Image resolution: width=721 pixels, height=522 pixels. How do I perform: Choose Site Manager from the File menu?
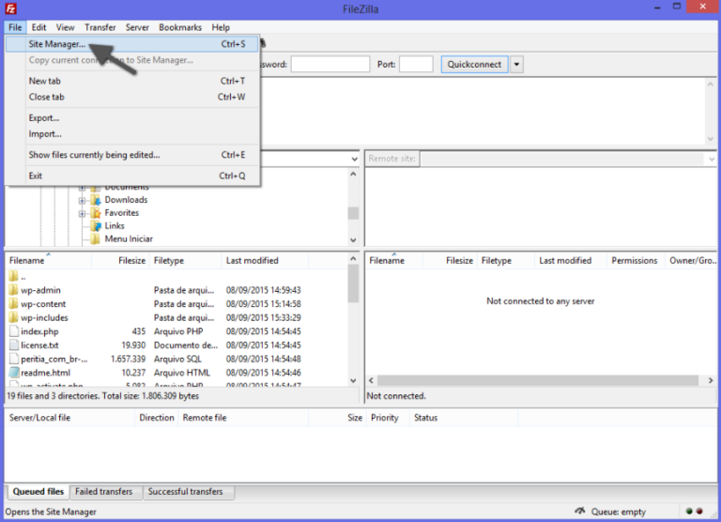tap(56, 44)
